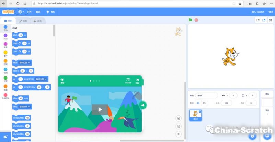This screenshot has height=142, width=275.
Task: Select the yellow Events block category
Action: pos(5,54)
